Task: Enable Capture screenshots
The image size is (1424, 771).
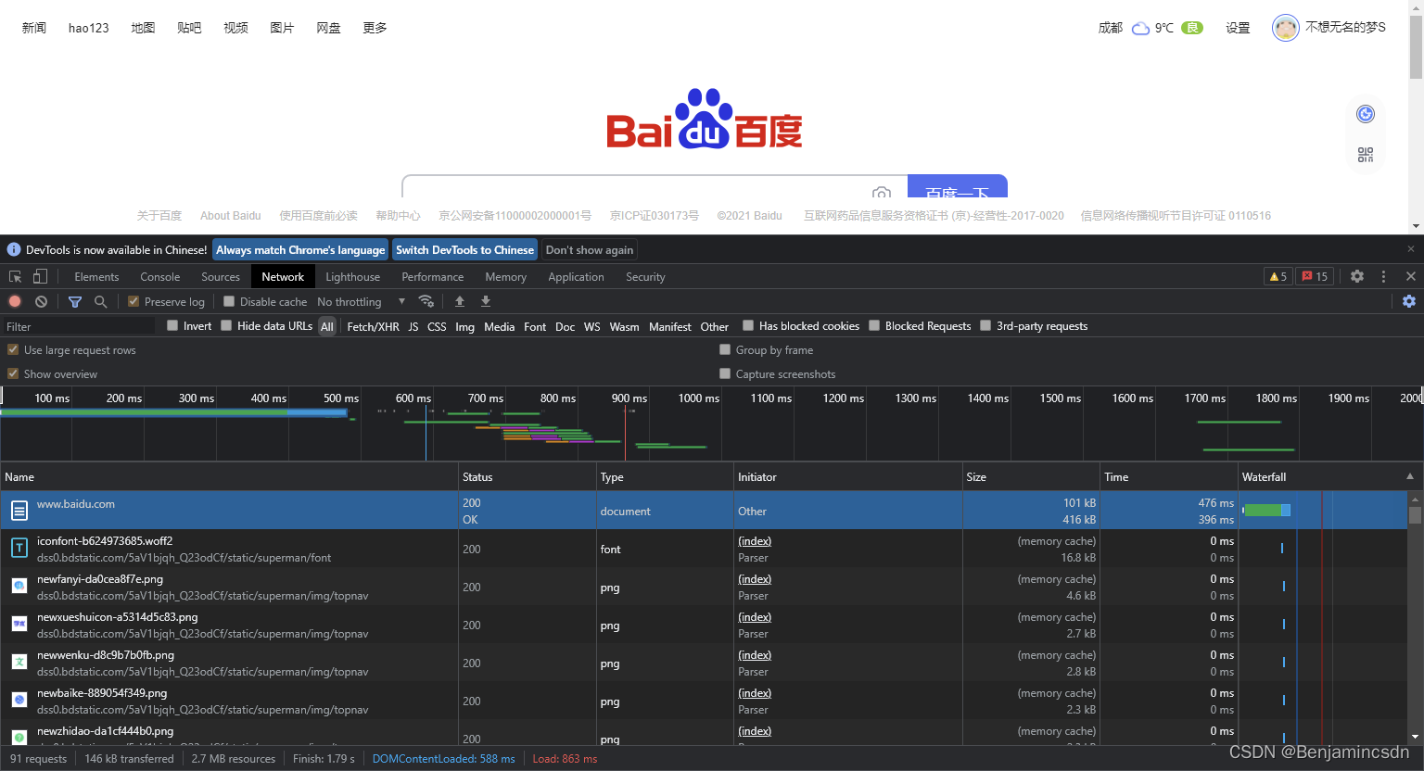Action: click(x=725, y=373)
